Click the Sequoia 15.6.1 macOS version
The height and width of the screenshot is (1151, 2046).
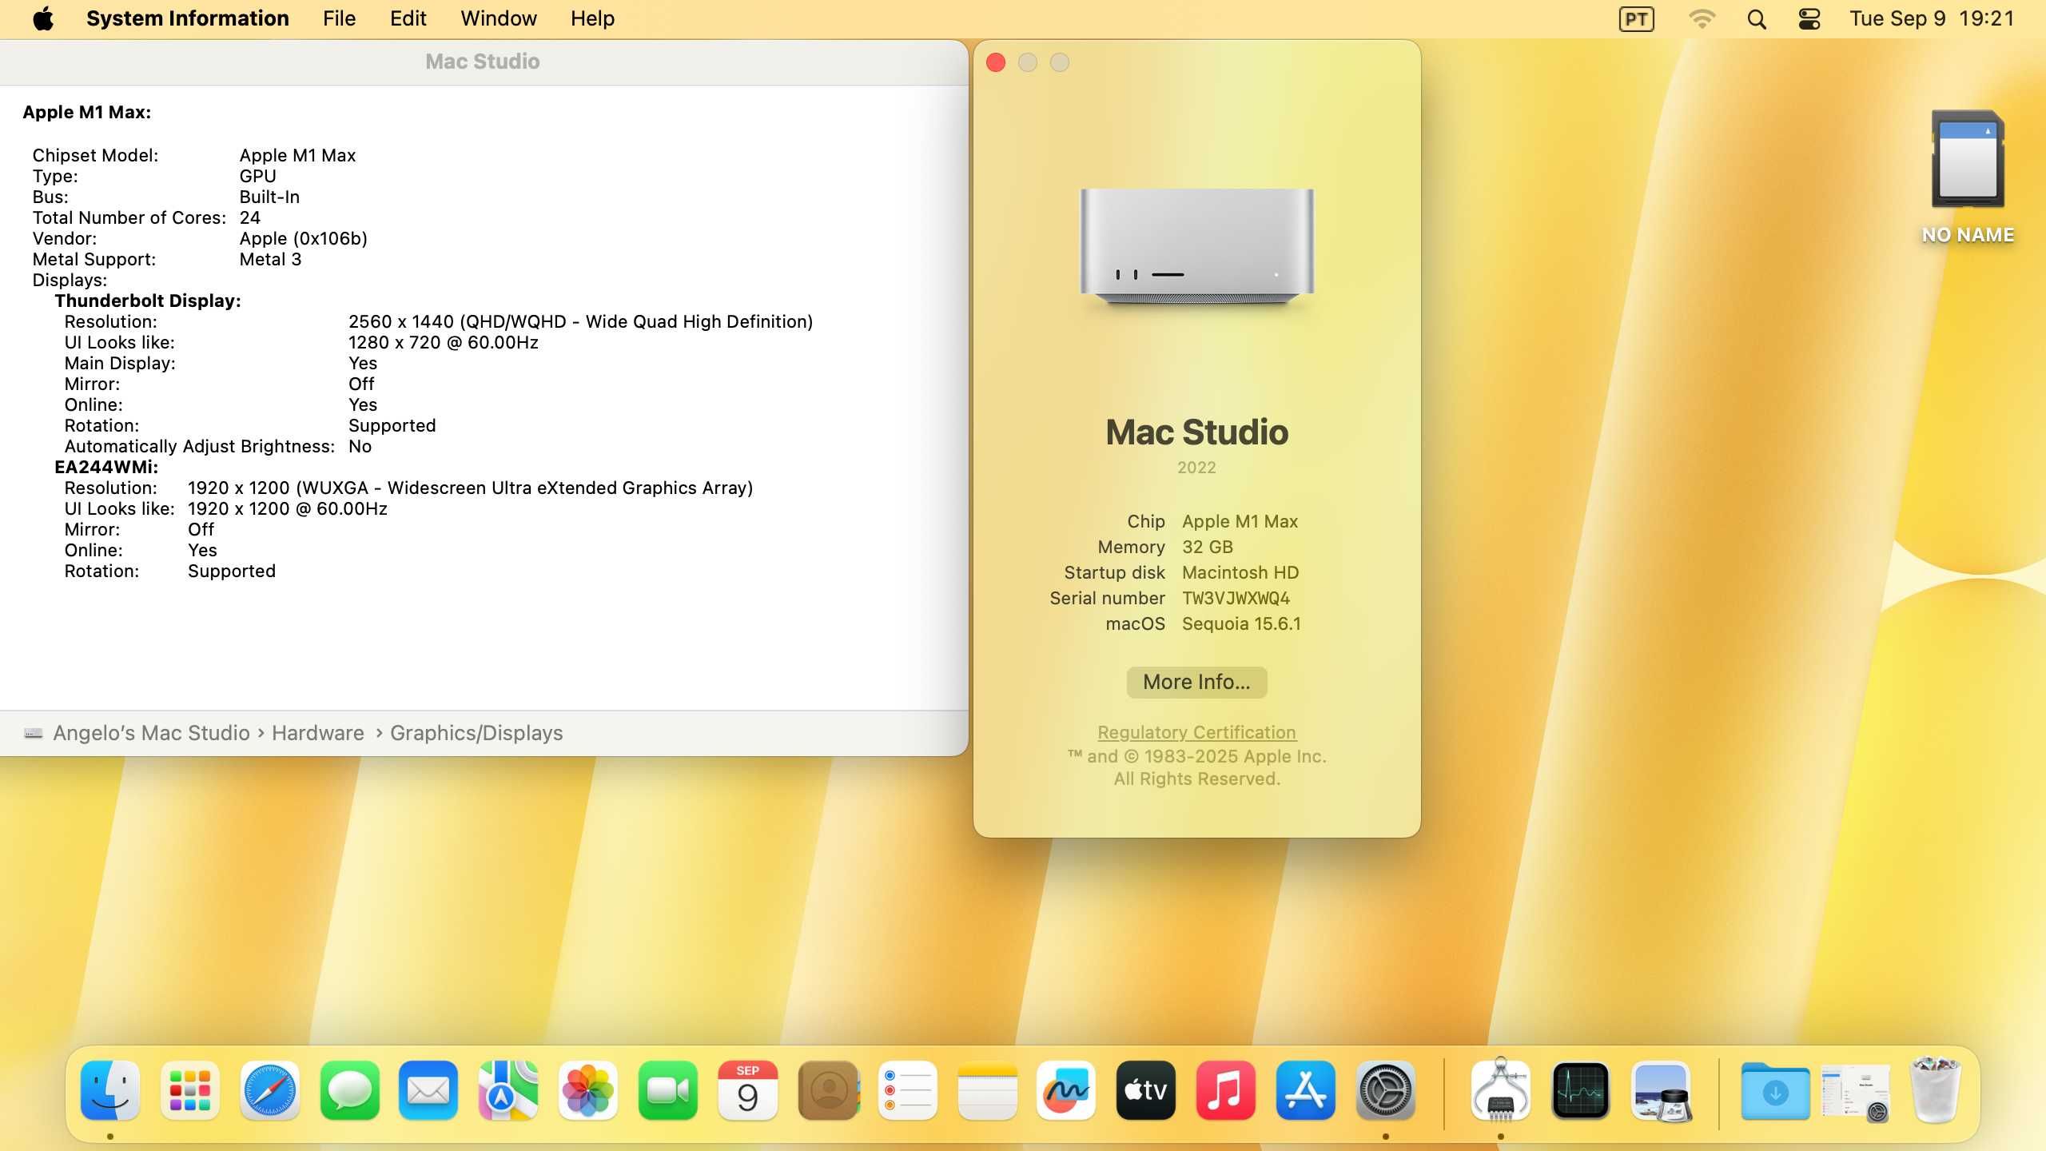click(1241, 623)
